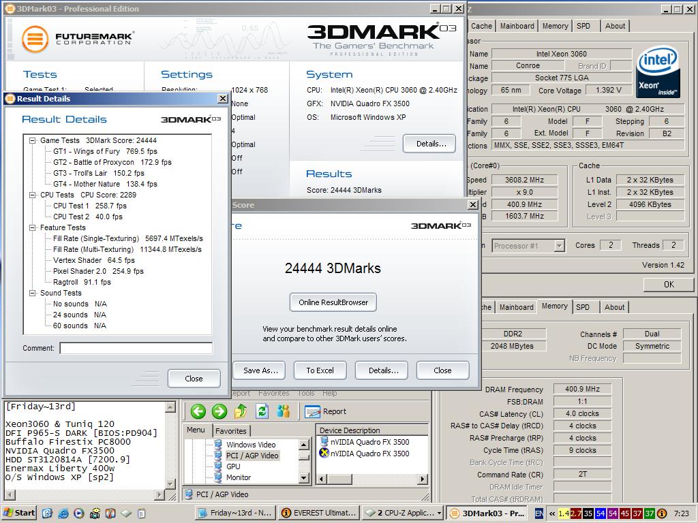Screen dimensions: 698x523
Task: Click Details... button in Score dialog
Action: pyautogui.click(x=383, y=370)
